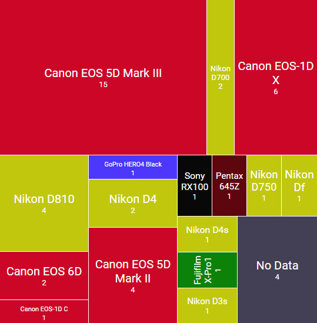
Task: Select the green Fujifilm X-Pro1 tile
Action: coord(207,270)
